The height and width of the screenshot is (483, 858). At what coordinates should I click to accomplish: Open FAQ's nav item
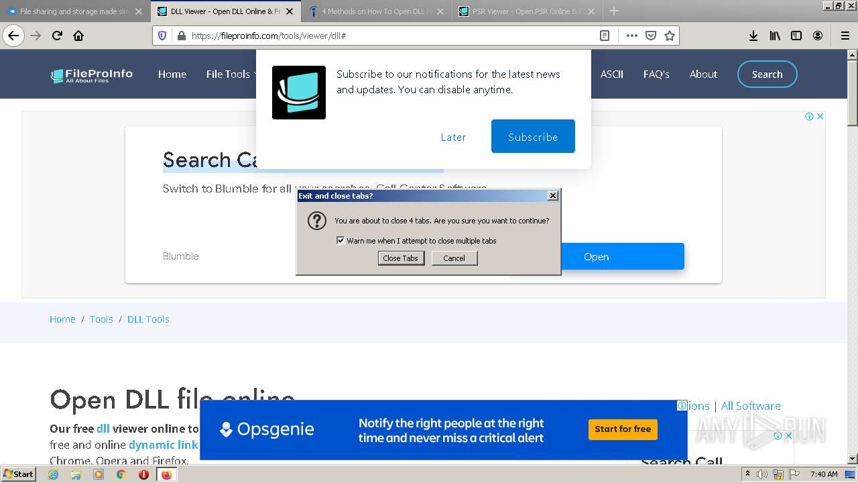point(656,74)
